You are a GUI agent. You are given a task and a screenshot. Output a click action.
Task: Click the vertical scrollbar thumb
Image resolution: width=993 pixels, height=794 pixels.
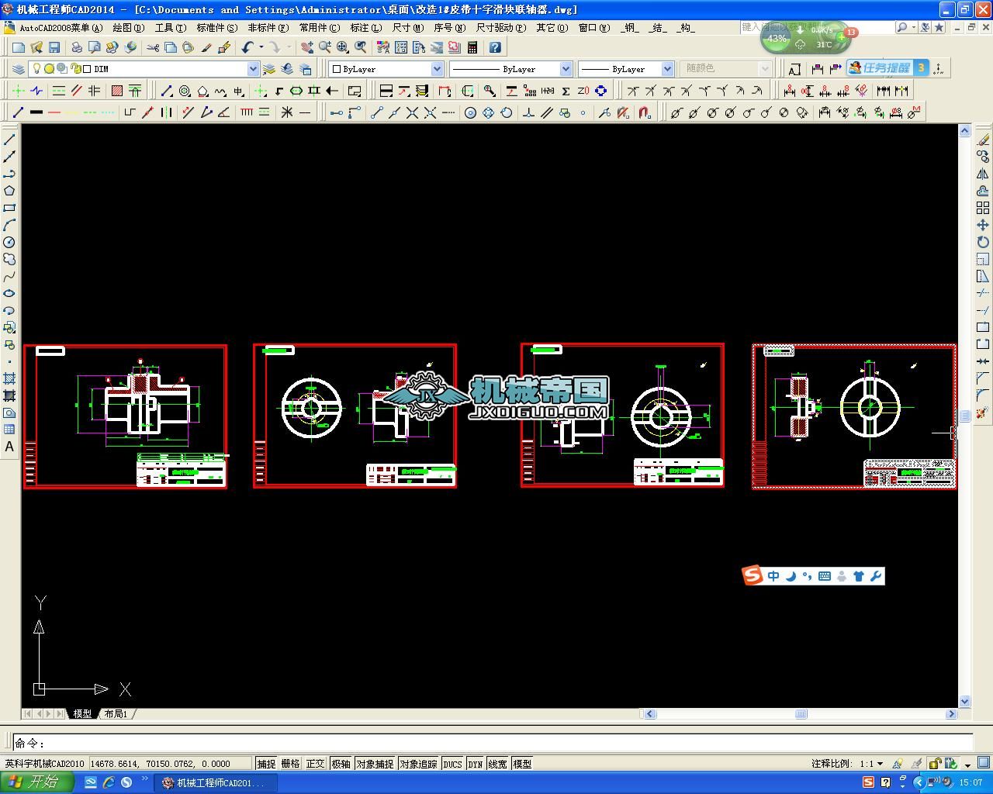pyautogui.click(x=965, y=416)
